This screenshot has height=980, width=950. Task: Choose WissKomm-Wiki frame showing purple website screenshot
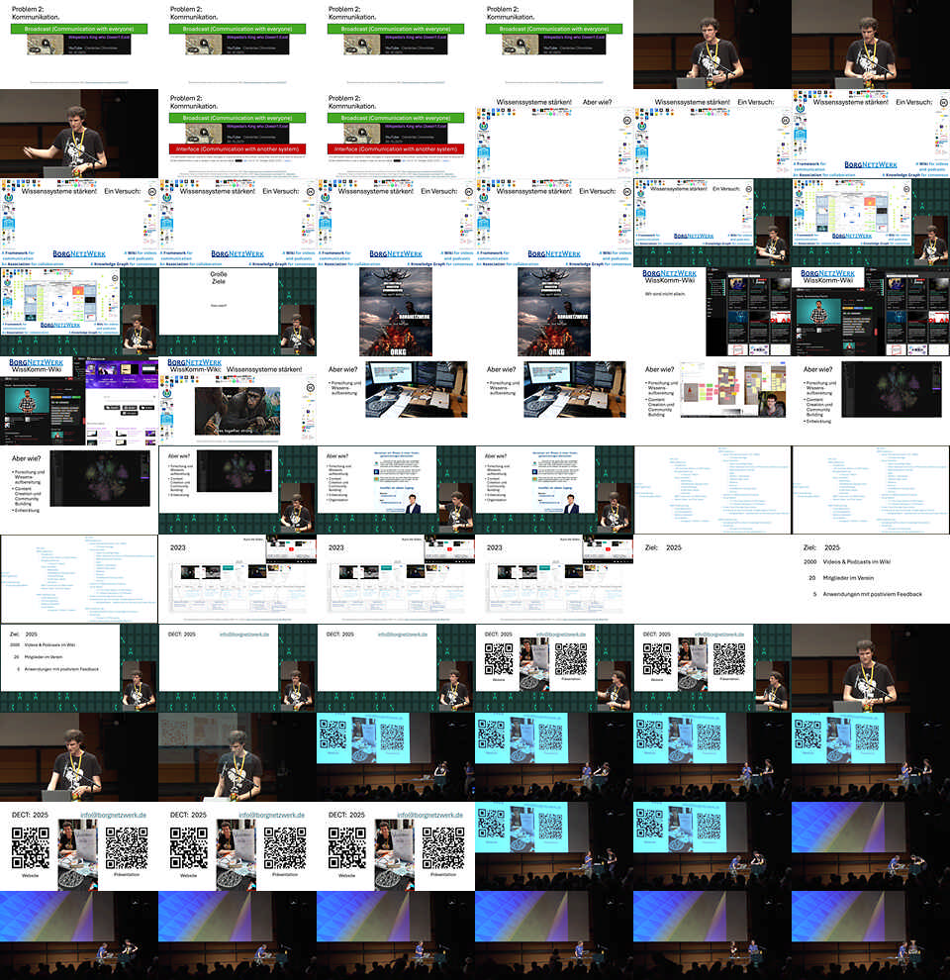coord(79,401)
